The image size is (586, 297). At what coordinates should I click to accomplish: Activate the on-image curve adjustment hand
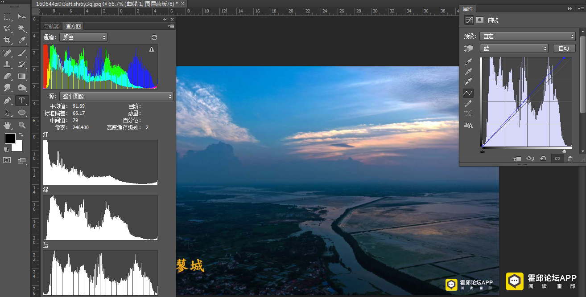[468, 48]
